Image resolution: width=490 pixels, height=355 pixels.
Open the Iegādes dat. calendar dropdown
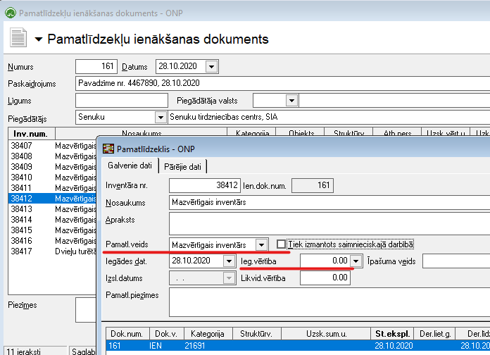coord(229,261)
